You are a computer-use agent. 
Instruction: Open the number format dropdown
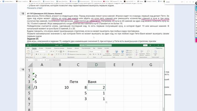point(101,51)
